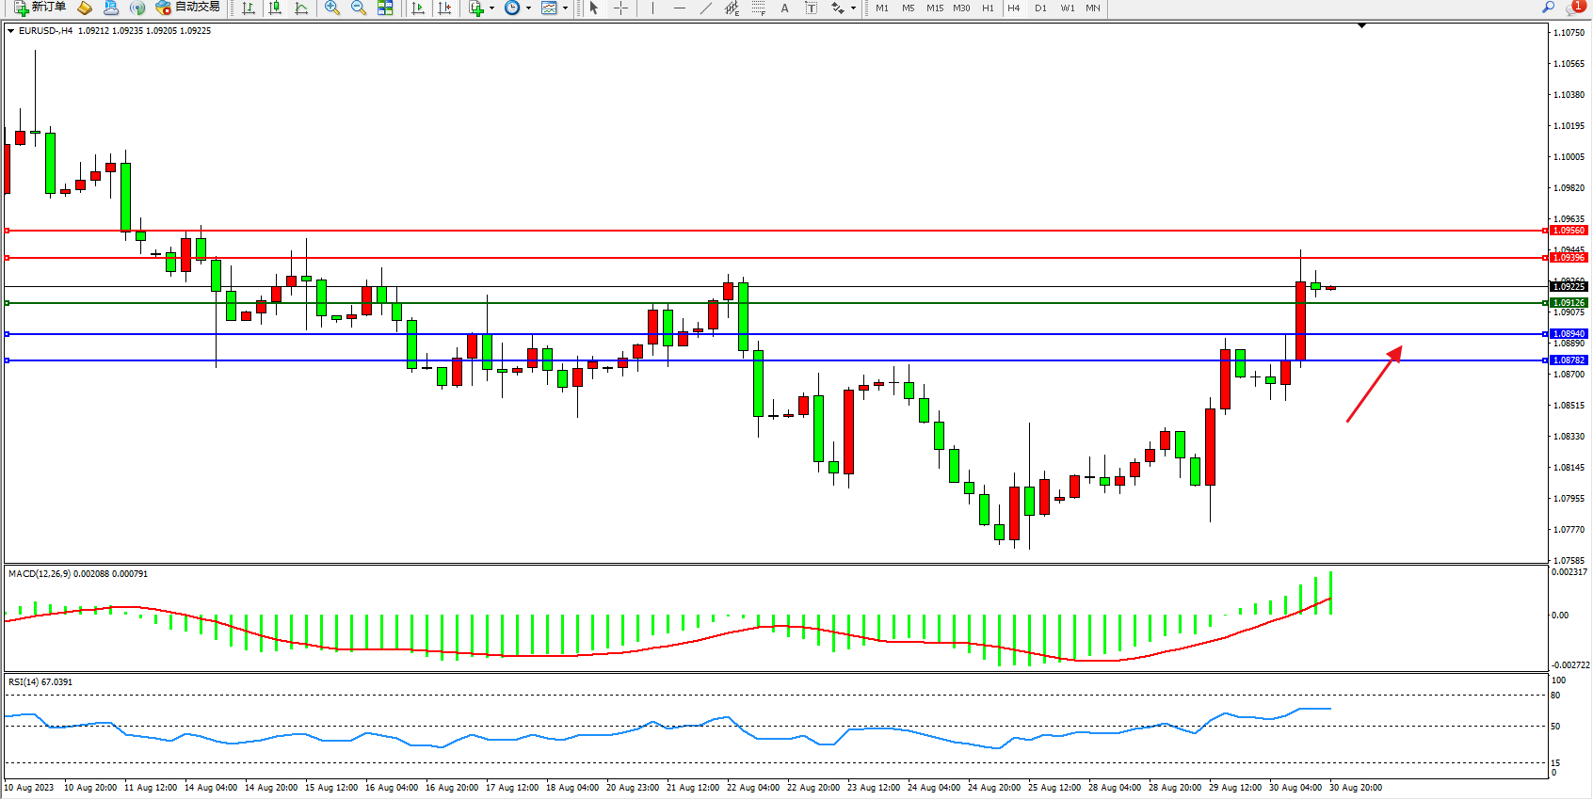Open the search magnifier at top right
Viewport: 1593px width, 800px height.
click(1548, 8)
